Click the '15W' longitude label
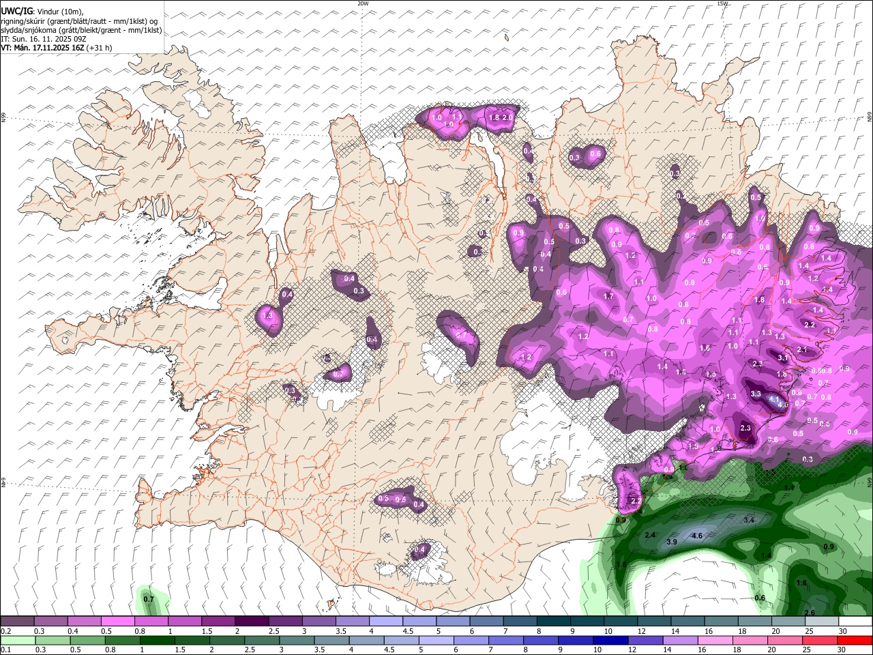Image resolution: width=873 pixels, height=655 pixels. click(722, 3)
